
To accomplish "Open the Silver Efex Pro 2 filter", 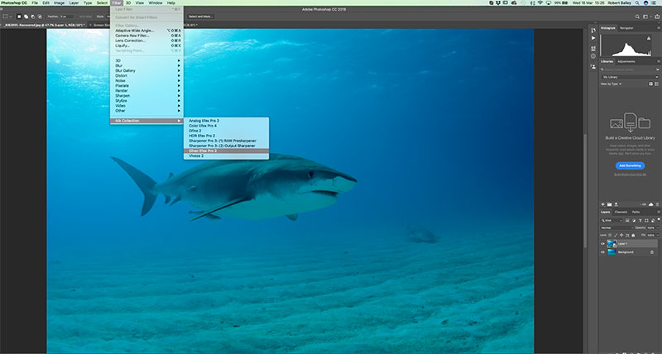I will 204,151.
